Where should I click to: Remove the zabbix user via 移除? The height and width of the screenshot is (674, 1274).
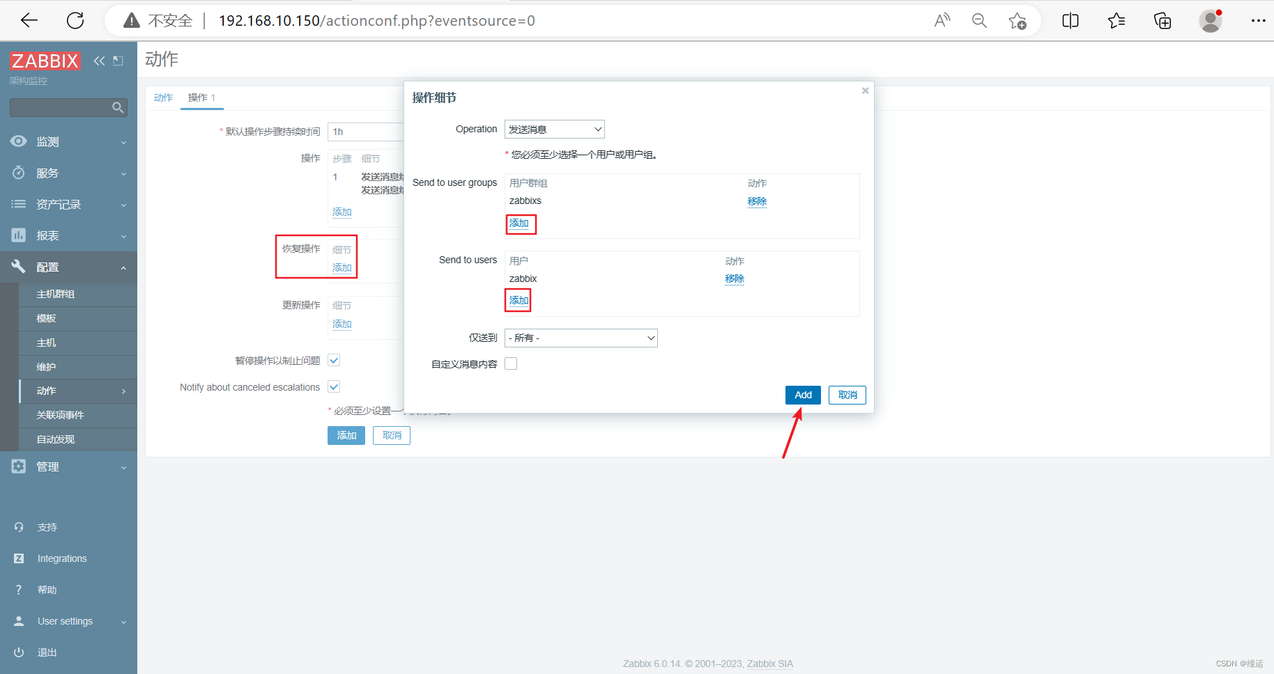coord(735,279)
